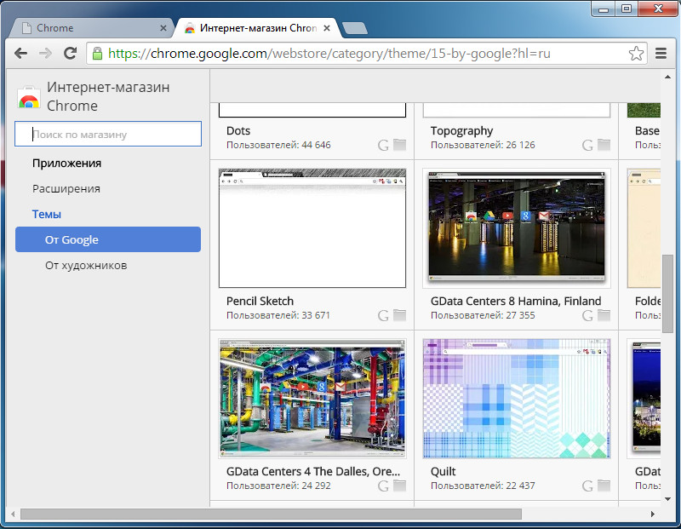Click the G icon under Dots theme

[383, 145]
